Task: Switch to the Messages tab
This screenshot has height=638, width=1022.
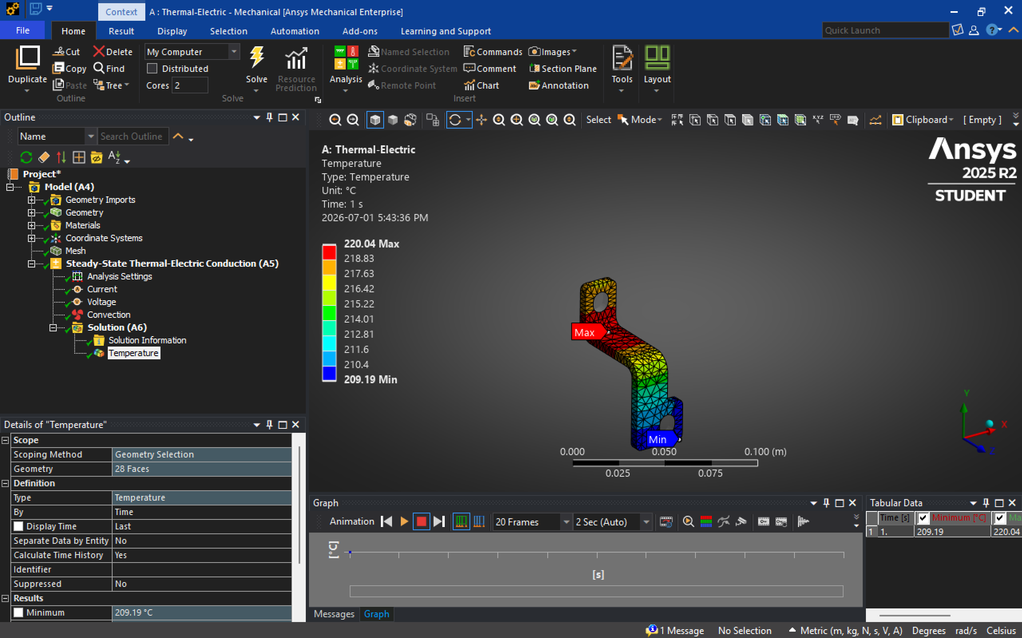Action: (334, 614)
